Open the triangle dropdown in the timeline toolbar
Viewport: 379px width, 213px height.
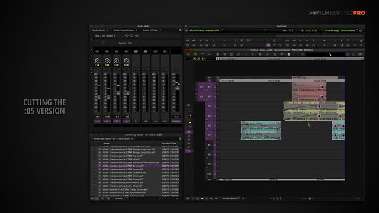203,54
